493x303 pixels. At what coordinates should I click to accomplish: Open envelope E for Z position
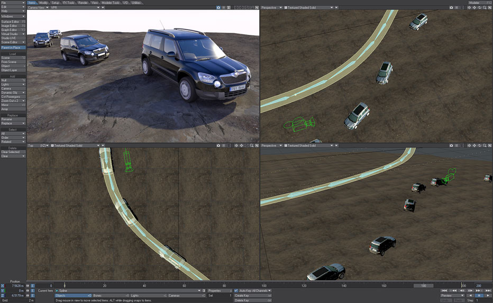pos(32,296)
